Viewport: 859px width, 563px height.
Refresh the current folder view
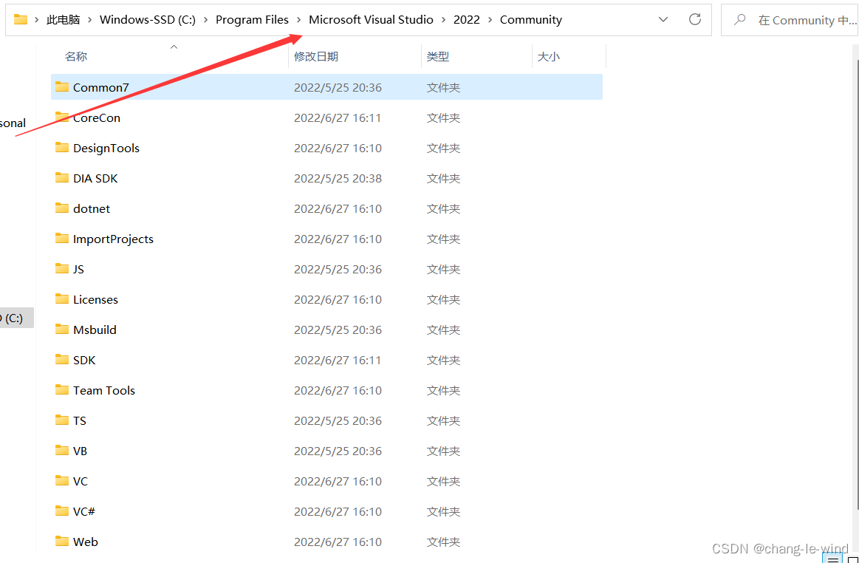(x=695, y=20)
